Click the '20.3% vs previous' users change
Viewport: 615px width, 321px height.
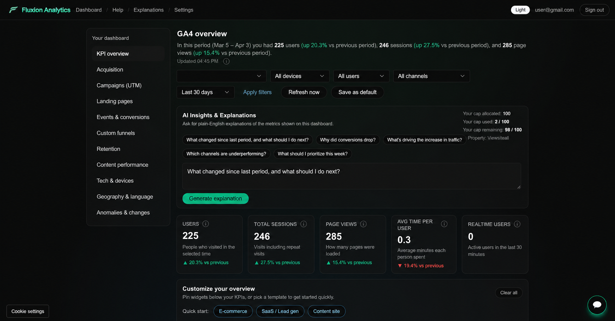(x=206, y=263)
